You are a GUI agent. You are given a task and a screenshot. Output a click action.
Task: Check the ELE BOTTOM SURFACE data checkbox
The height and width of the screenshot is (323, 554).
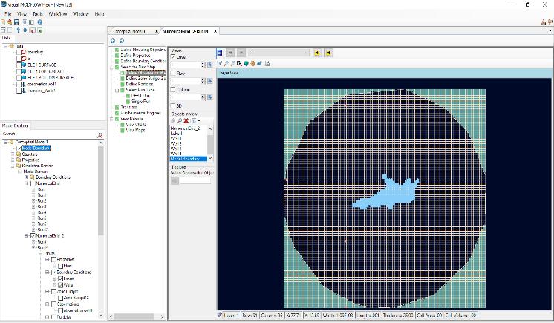19,78
